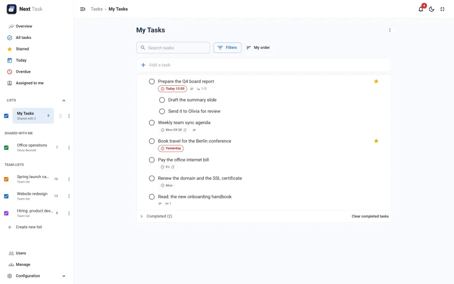454x284 pixels.
Task: Toggle the Website redesign list checkbox
Action: click(x=6, y=196)
